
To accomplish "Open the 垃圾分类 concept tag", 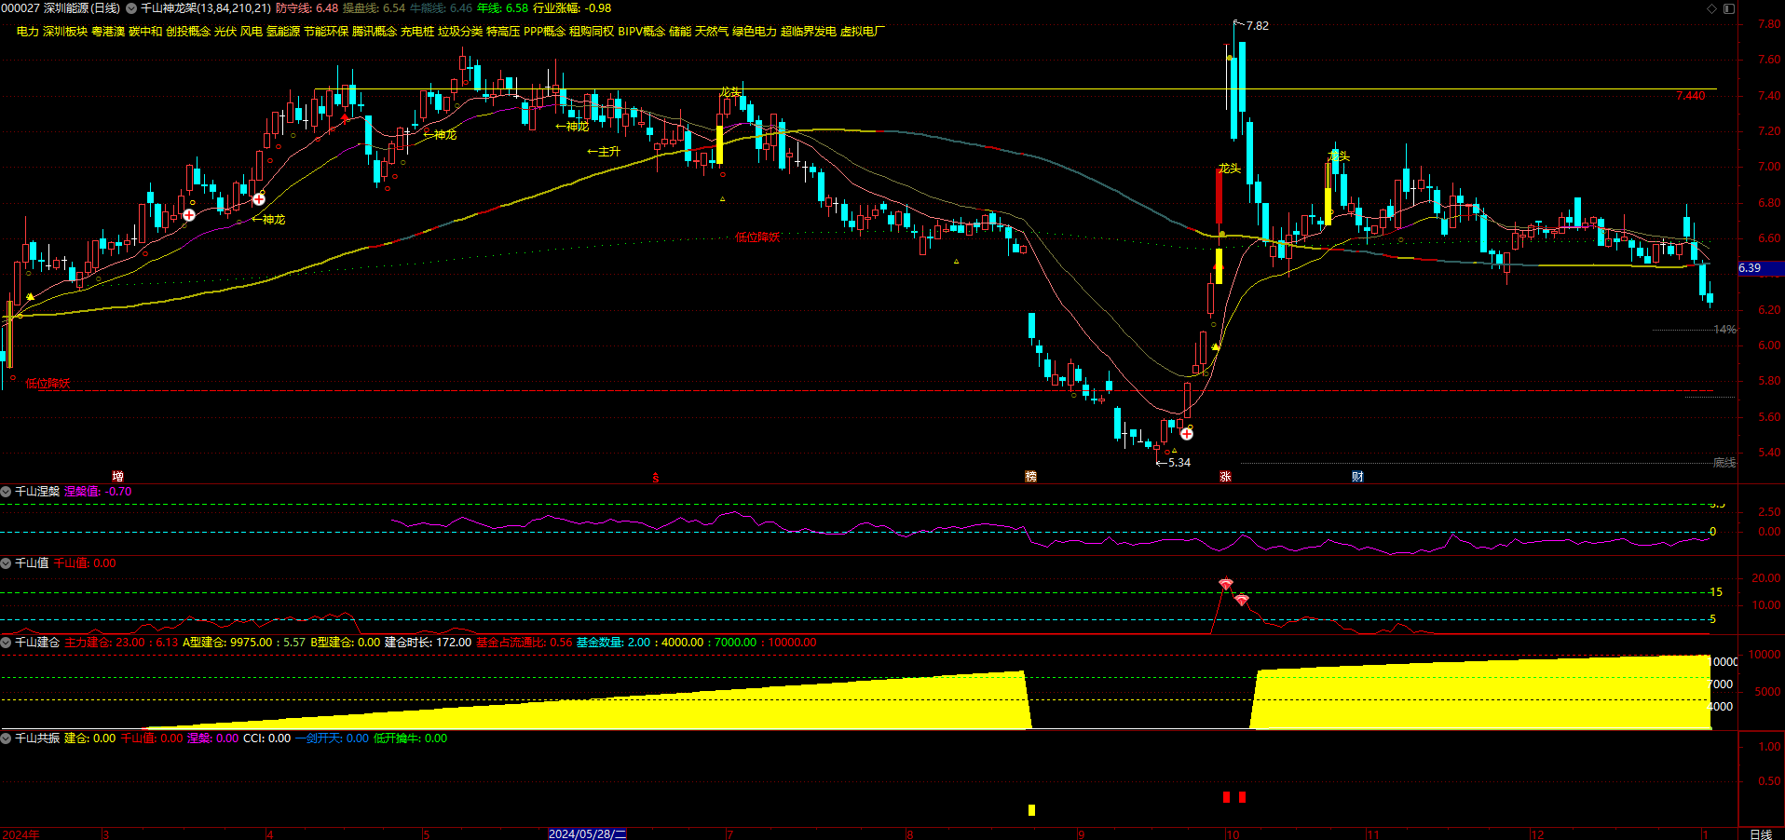I will coord(460,32).
